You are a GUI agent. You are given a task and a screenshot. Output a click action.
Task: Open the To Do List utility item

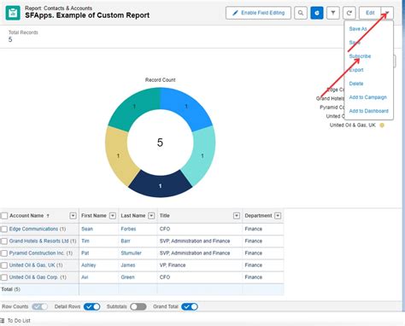click(x=15, y=321)
